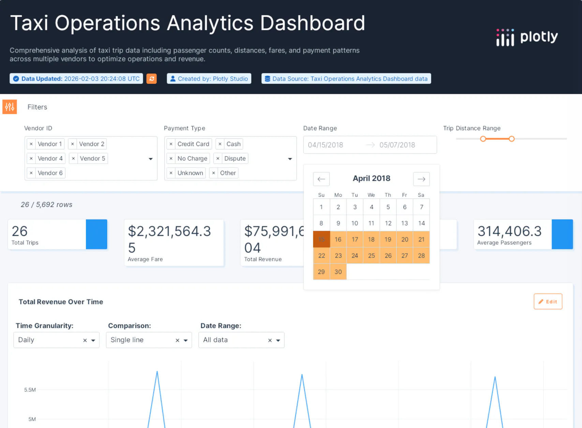Screen dimensions: 582x428
Task: Click the Total Trips card
Action: click(58, 234)
